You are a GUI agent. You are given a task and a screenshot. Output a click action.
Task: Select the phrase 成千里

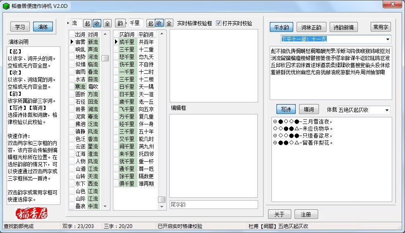(x=127, y=42)
